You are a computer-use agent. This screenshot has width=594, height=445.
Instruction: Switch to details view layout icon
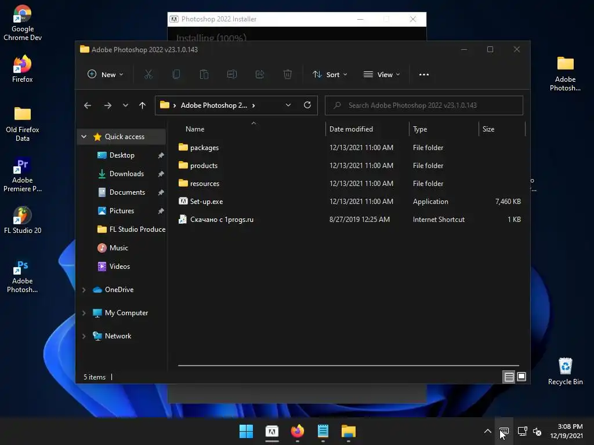coord(509,377)
